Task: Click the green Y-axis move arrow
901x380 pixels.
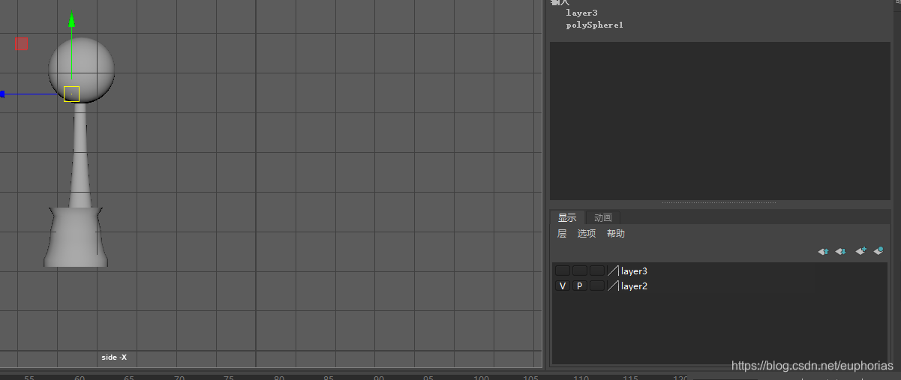Action: coord(71,19)
